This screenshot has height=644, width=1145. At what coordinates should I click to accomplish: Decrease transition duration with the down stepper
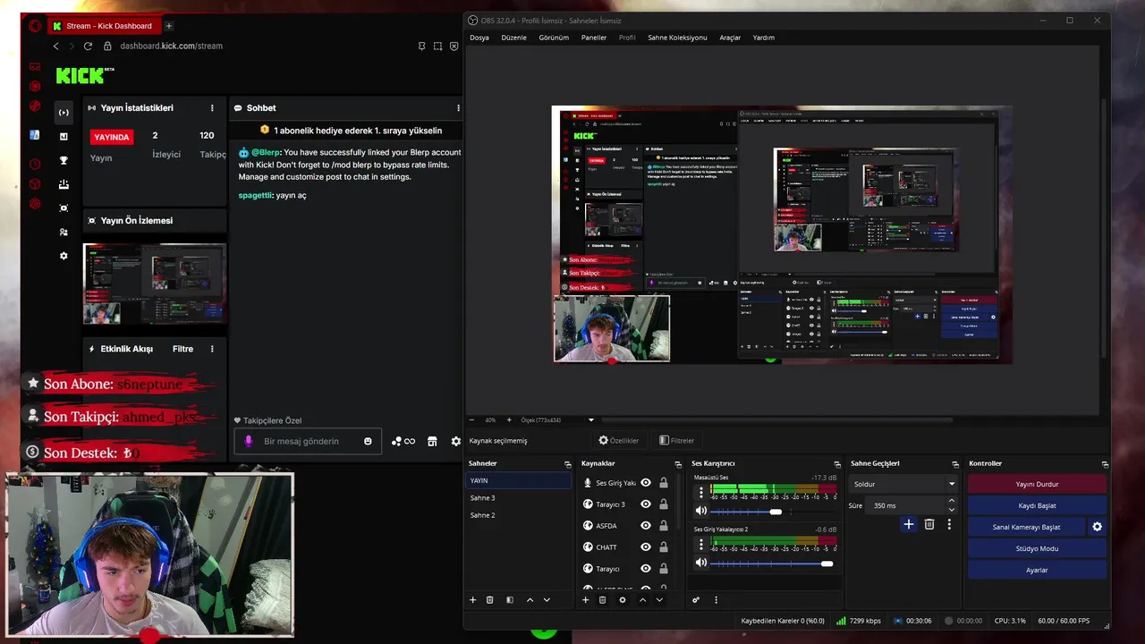(x=952, y=510)
